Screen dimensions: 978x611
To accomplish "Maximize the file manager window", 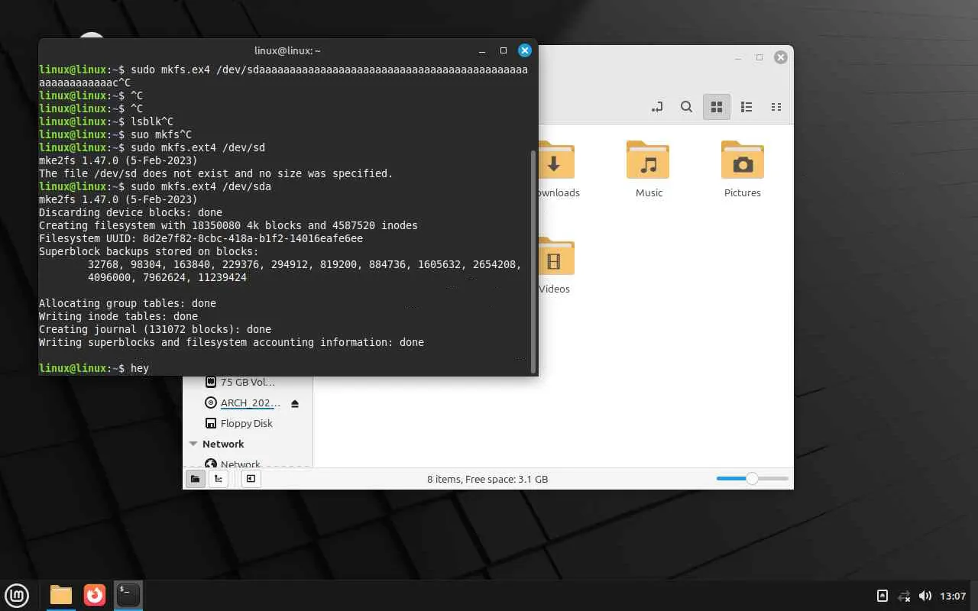I will [759, 57].
